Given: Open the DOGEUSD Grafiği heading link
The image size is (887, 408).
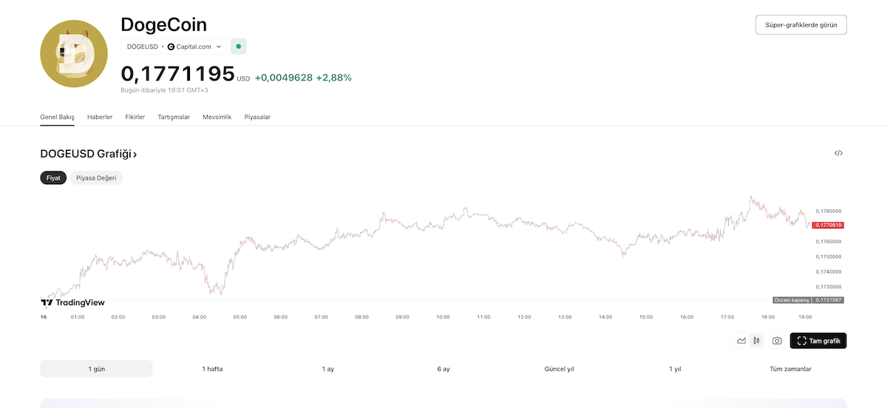Looking at the screenshot, I should point(89,154).
